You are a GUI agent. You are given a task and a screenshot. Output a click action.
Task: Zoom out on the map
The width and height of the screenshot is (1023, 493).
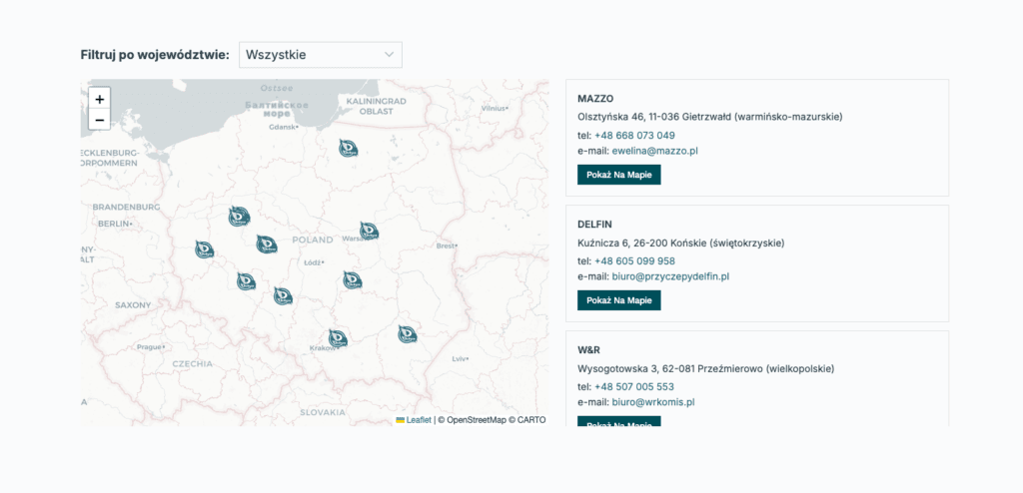coord(99,120)
